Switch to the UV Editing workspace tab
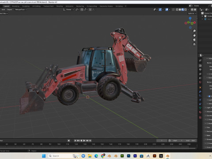The image size is (212, 159). tap(36, 6)
